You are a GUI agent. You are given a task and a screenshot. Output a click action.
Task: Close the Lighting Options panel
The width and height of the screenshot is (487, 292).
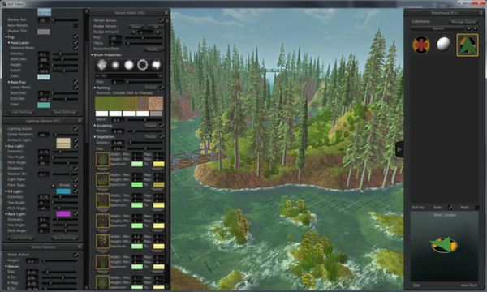tap(80, 121)
